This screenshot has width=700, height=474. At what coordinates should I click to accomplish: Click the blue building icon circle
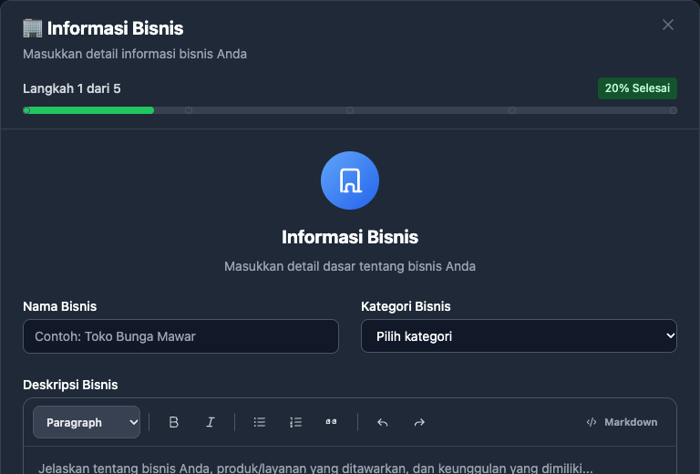coord(350,180)
